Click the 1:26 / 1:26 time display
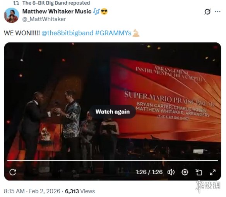This screenshot has width=226, height=197. click(x=149, y=172)
